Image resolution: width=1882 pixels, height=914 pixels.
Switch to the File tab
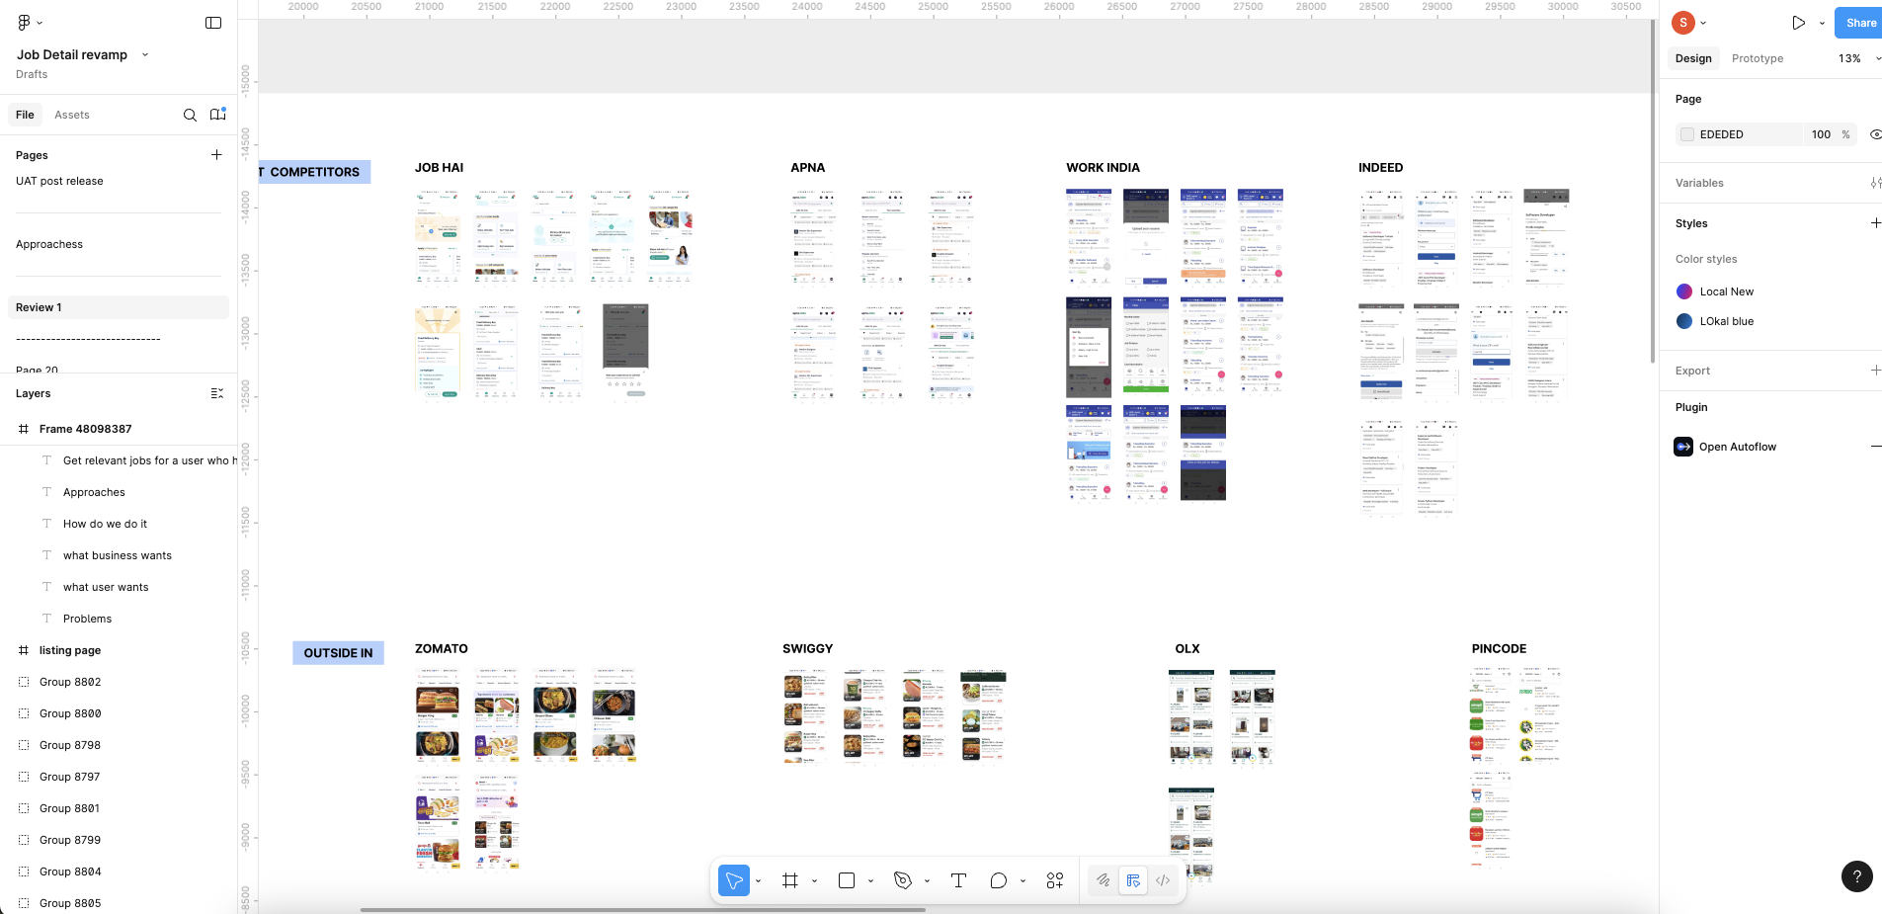pyautogui.click(x=25, y=115)
